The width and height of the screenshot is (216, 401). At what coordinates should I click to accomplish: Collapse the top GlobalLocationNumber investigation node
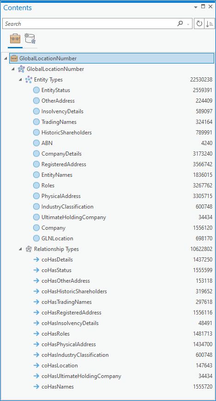(6, 58)
